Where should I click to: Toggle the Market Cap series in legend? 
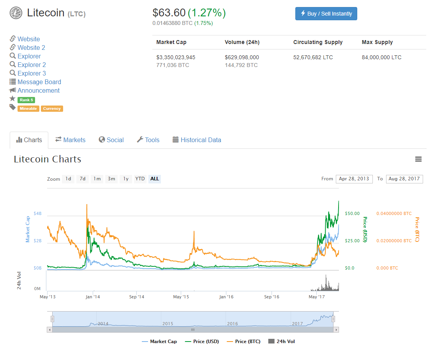[159, 342]
